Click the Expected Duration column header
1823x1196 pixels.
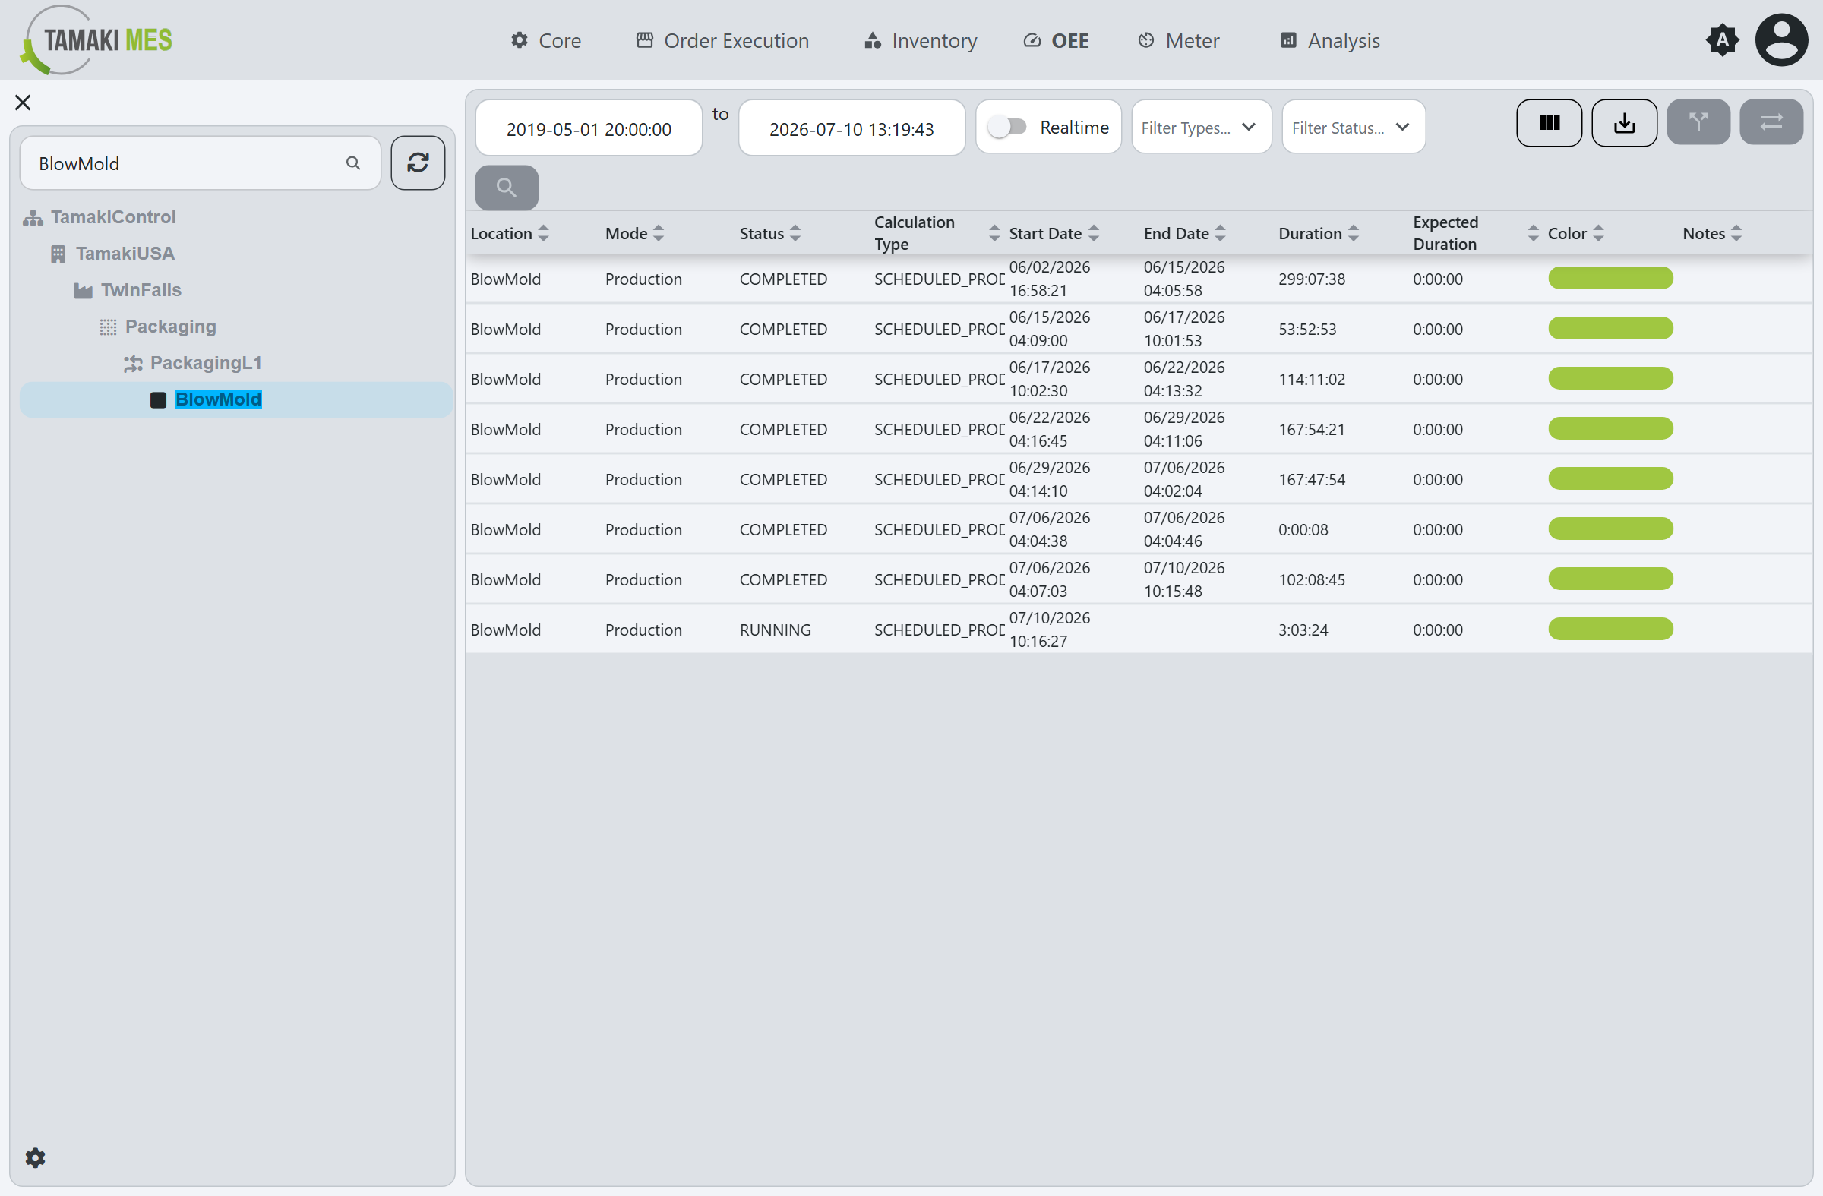tap(1445, 233)
